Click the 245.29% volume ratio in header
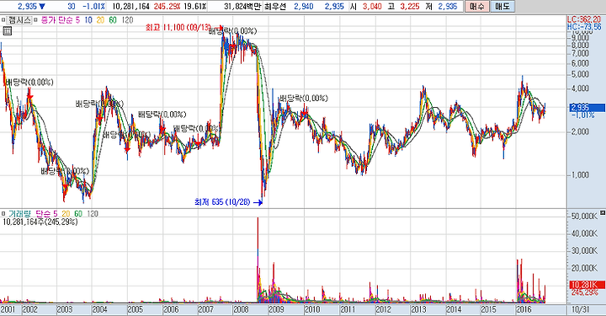The width and height of the screenshot is (606, 316). 167,7
